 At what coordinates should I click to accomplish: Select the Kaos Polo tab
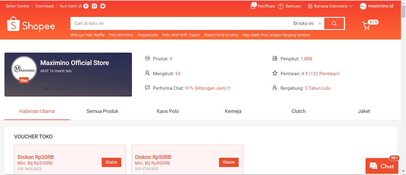[x=168, y=111]
